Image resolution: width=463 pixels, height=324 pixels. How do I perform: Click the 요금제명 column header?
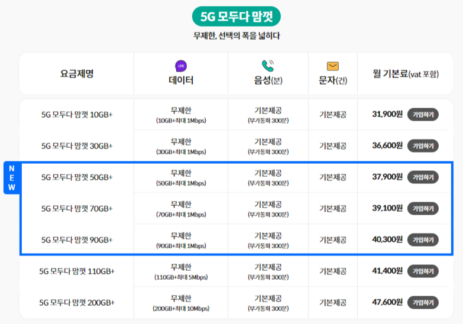[77, 73]
